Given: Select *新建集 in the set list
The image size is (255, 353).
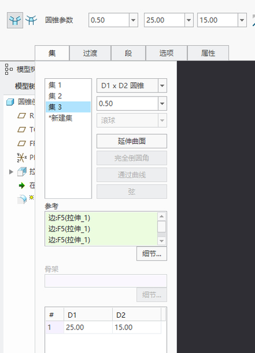Looking at the screenshot, I should (x=68, y=118).
